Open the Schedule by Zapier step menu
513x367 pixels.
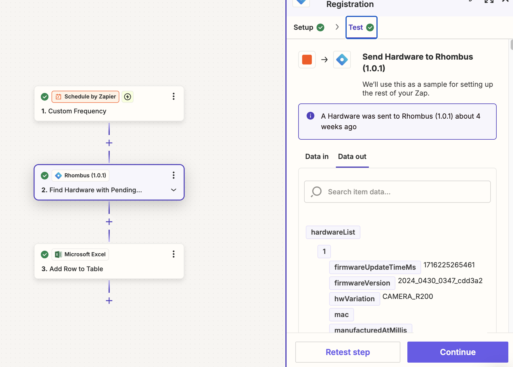pyautogui.click(x=174, y=96)
